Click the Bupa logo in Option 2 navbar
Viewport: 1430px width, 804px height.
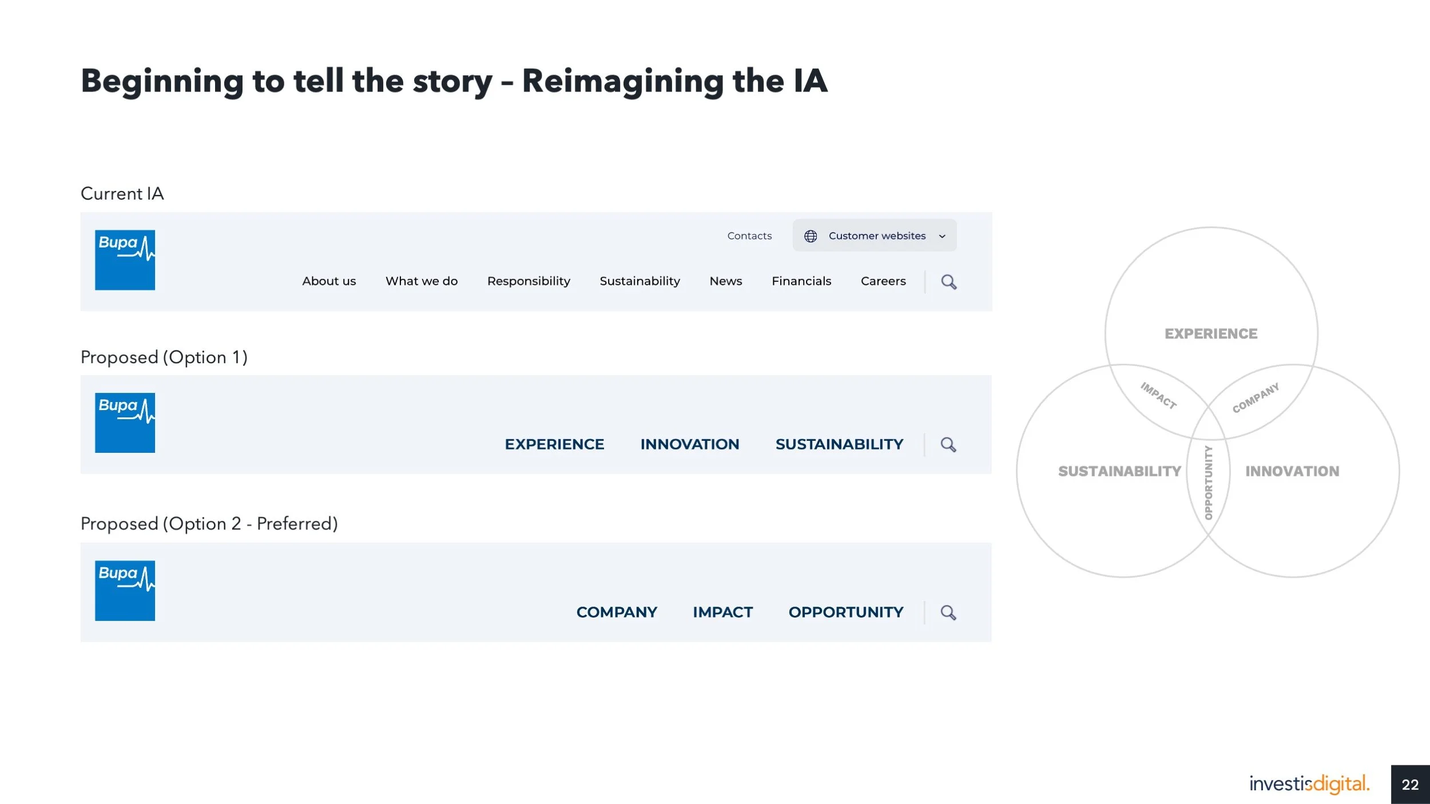coord(125,590)
